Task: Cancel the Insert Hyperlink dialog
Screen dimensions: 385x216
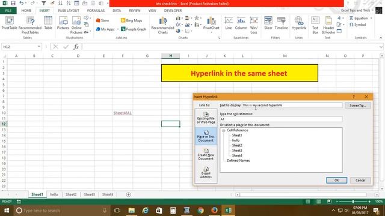Action: [x=360, y=180]
